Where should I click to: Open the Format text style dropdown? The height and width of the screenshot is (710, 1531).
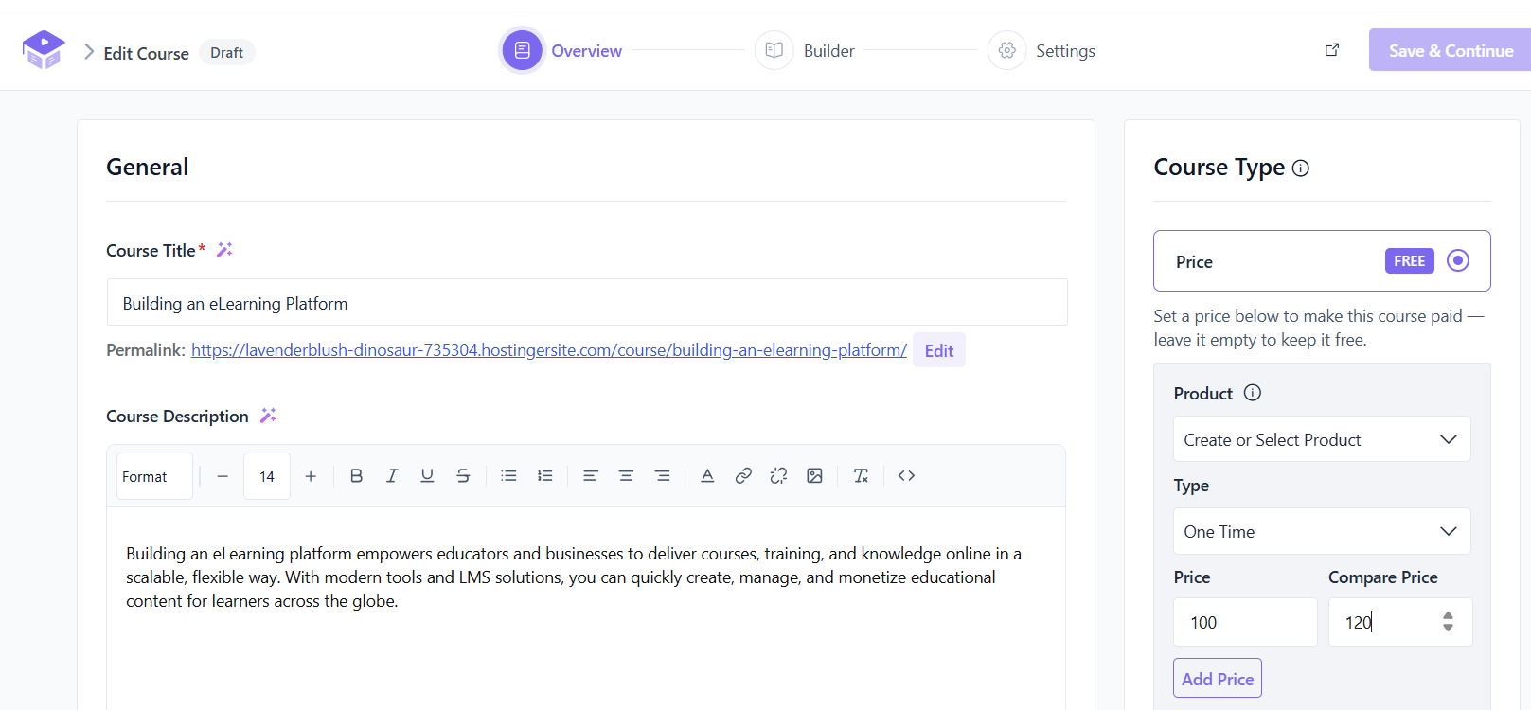point(154,476)
